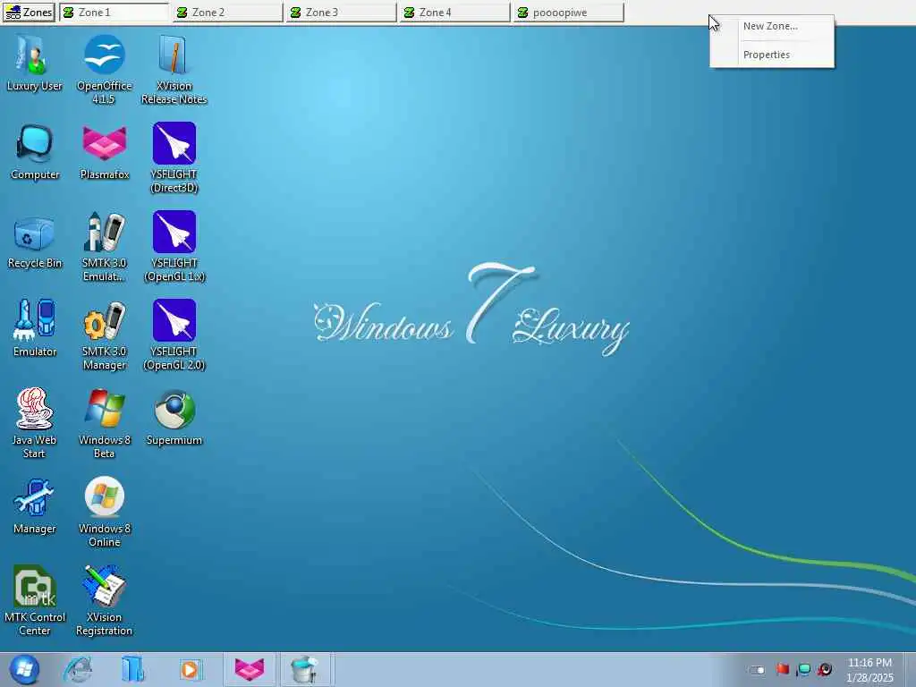Choose New Zone... from context menu
Viewport: 916px width, 687px height.
point(771,26)
